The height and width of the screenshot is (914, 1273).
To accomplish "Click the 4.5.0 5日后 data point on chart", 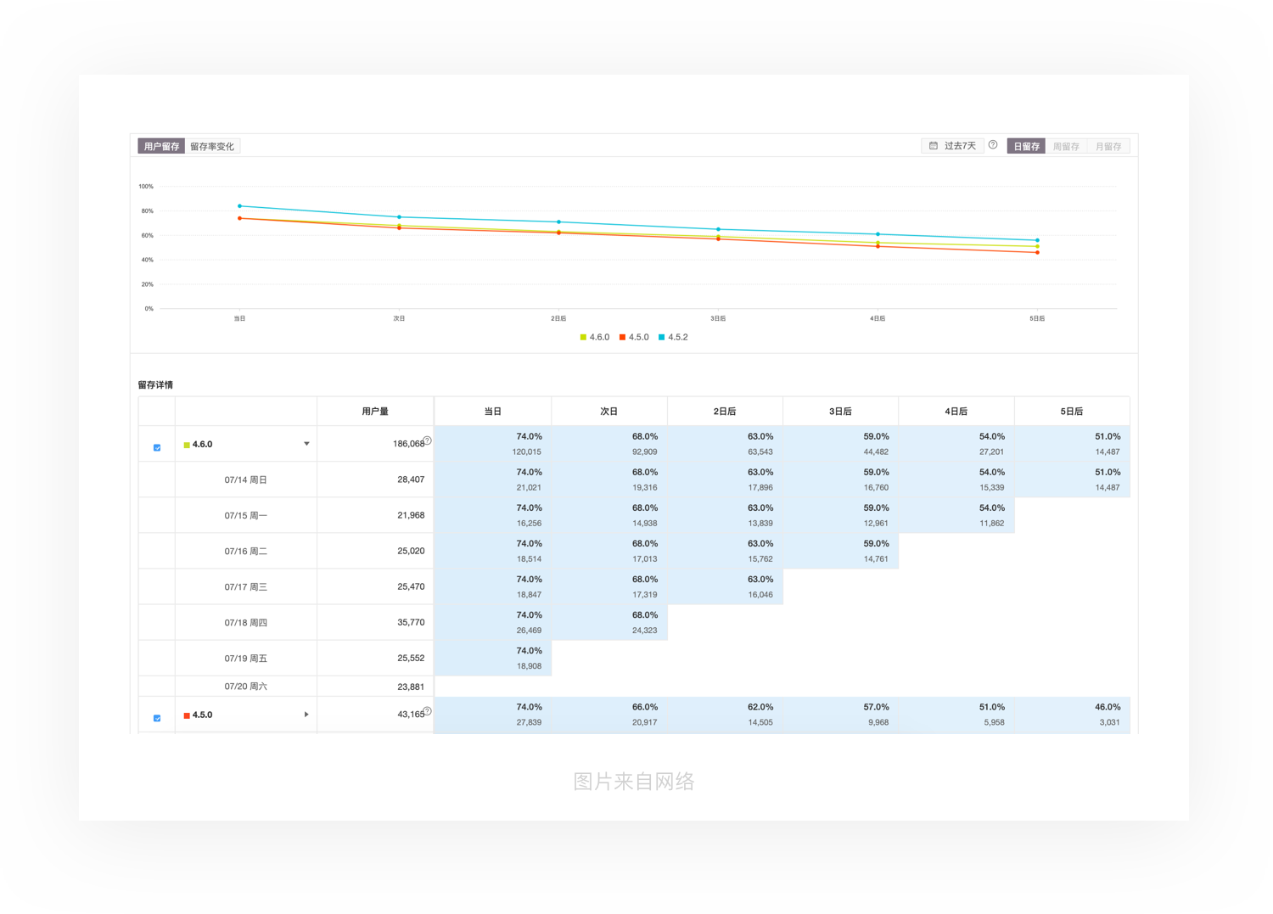I will (x=1037, y=252).
